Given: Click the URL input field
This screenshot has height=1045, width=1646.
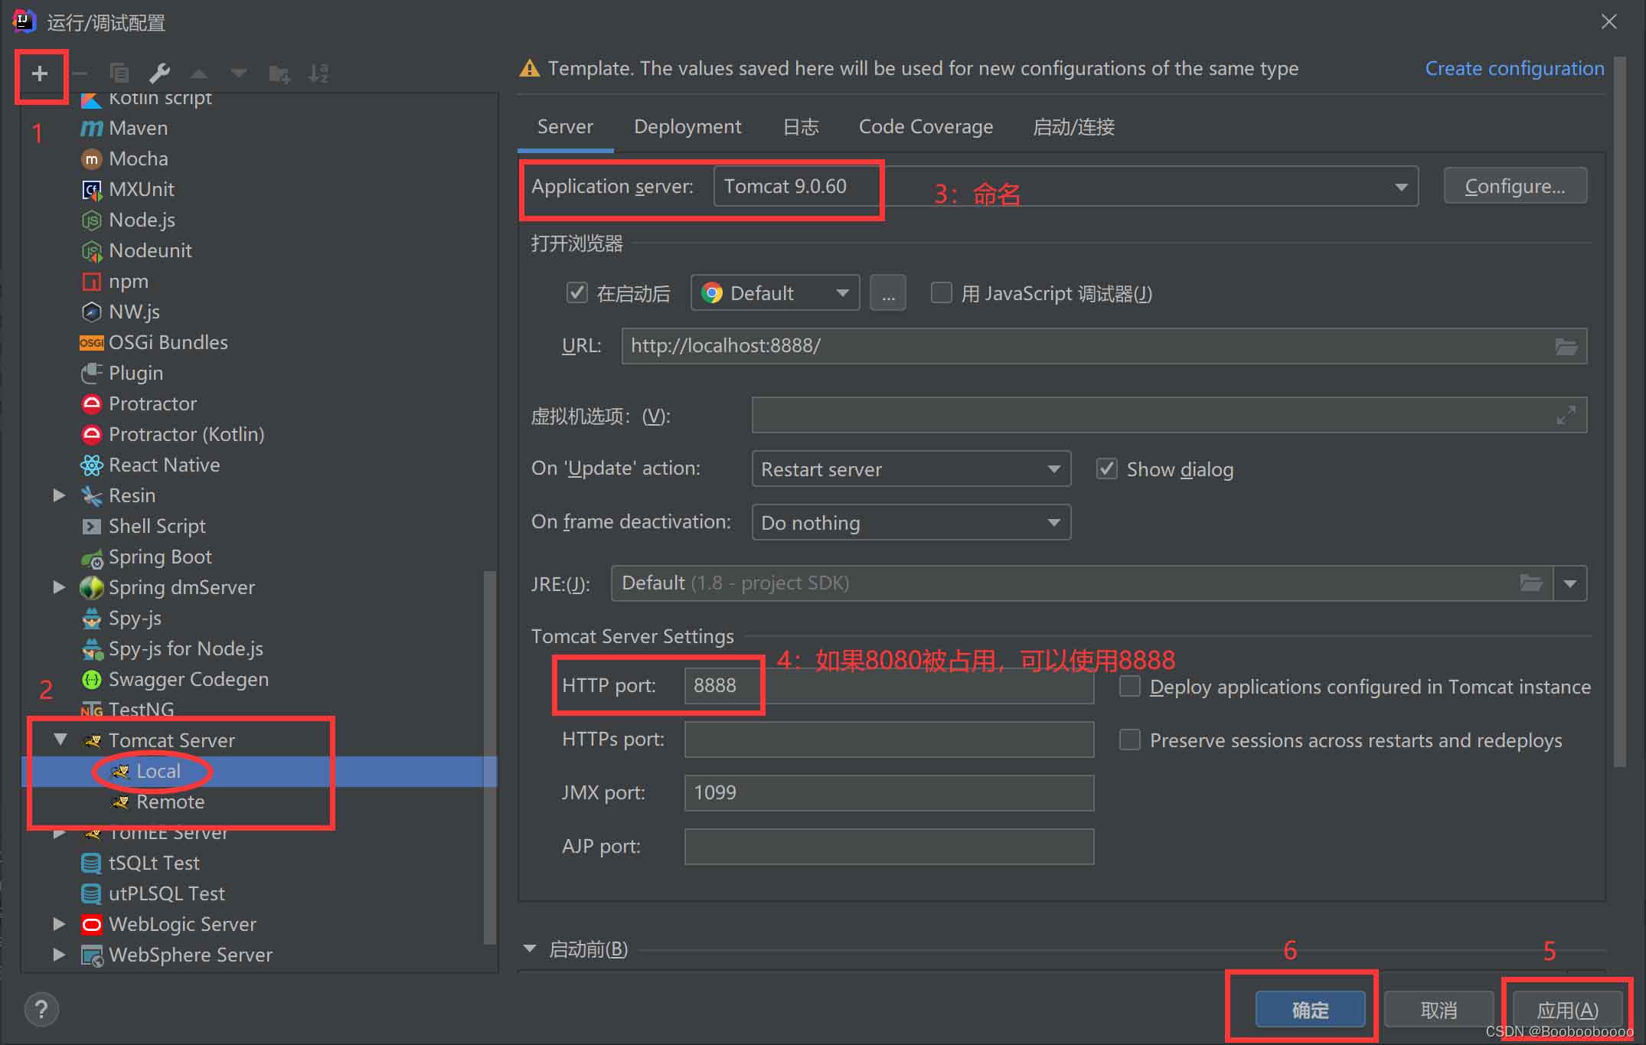Looking at the screenshot, I should pyautogui.click(x=1104, y=346).
